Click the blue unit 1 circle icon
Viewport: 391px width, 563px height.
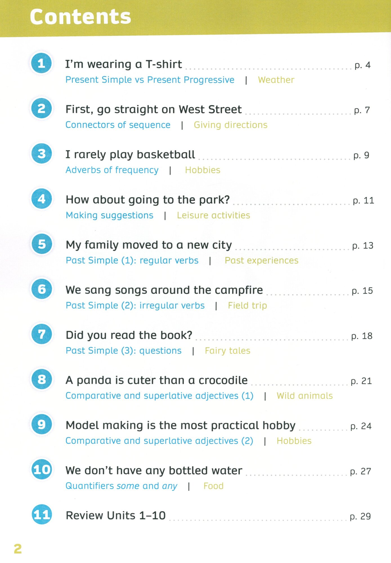pyautogui.click(x=41, y=63)
